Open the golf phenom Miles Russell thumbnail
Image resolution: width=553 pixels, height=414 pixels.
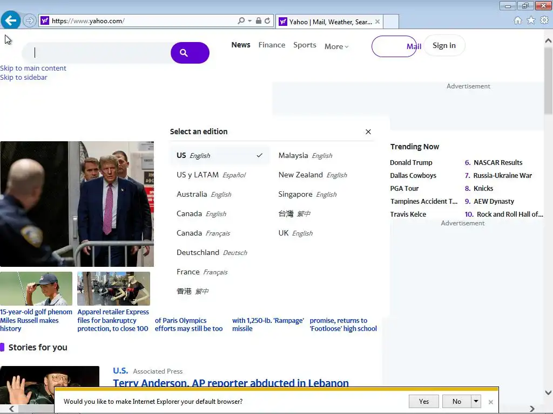click(36, 289)
